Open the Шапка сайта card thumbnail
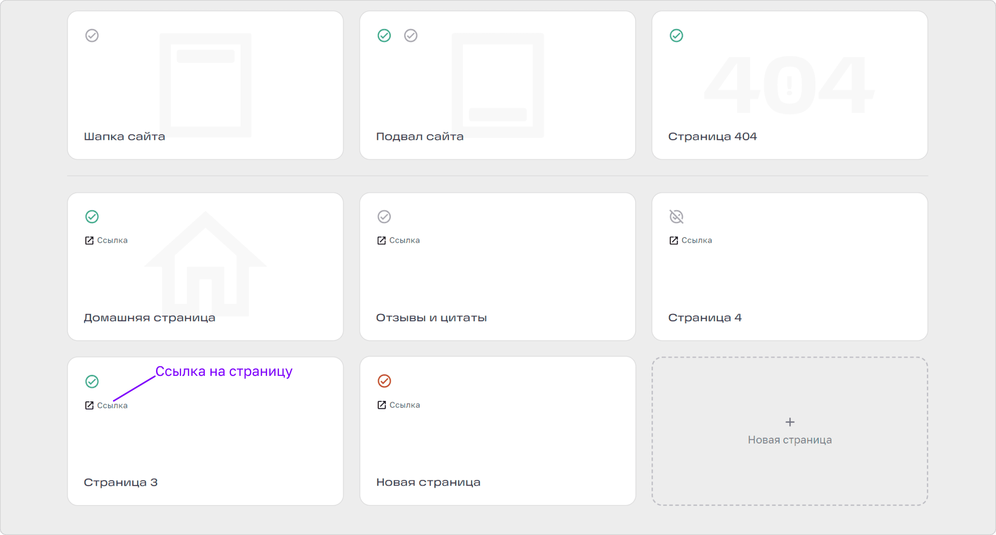The image size is (996, 535). (x=205, y=85)
